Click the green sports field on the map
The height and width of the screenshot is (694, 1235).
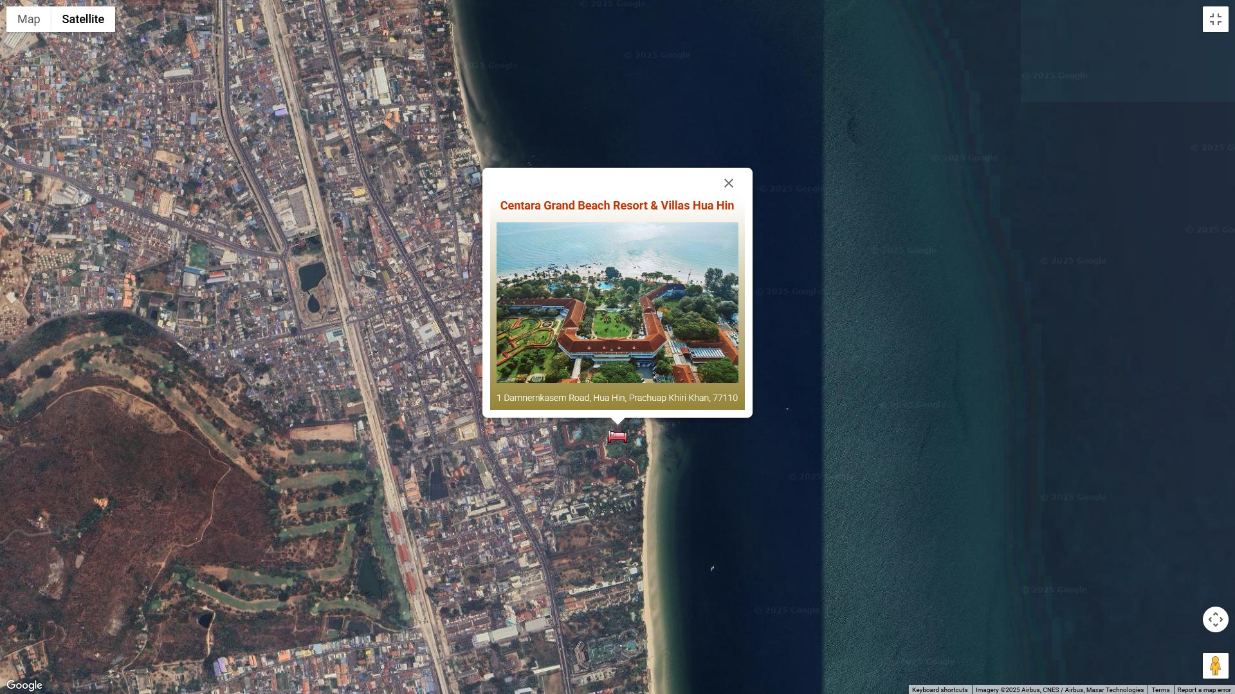coord(198,256)
